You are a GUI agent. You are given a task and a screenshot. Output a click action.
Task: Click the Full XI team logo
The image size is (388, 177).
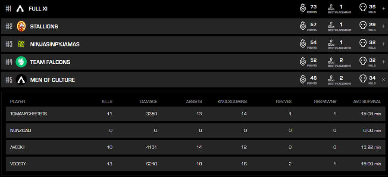coord(20,9)
